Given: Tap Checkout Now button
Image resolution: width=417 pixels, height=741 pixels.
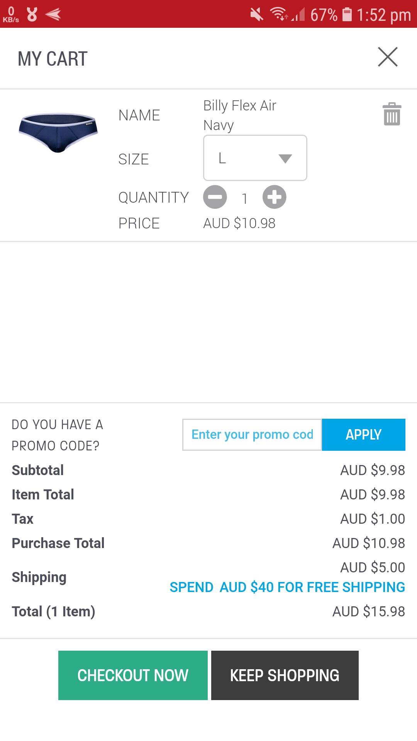Looking at the screenshot, I should click(133, 675).
